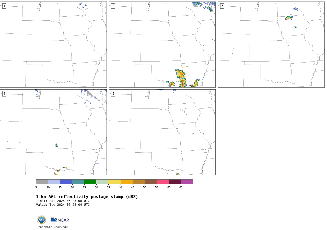Click the tan 45-50 dBZ swatch
The width and height of the screenshot is (327, 230).
[x=138, y=182]
